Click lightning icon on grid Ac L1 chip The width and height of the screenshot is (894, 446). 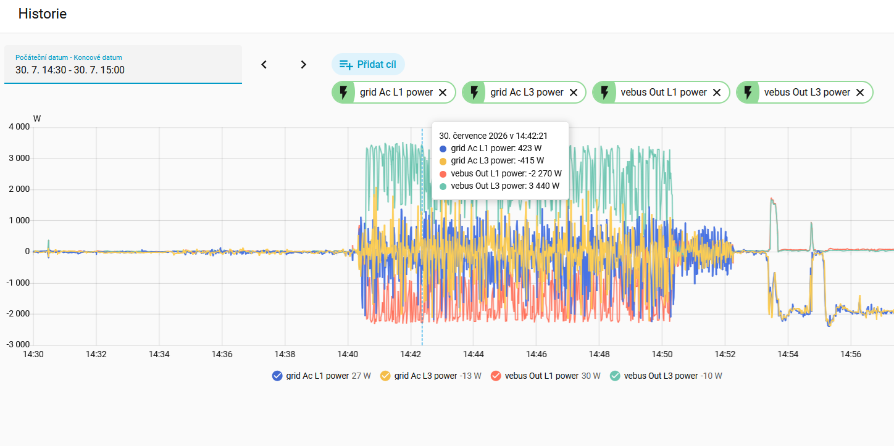click(x=344, y=93)
